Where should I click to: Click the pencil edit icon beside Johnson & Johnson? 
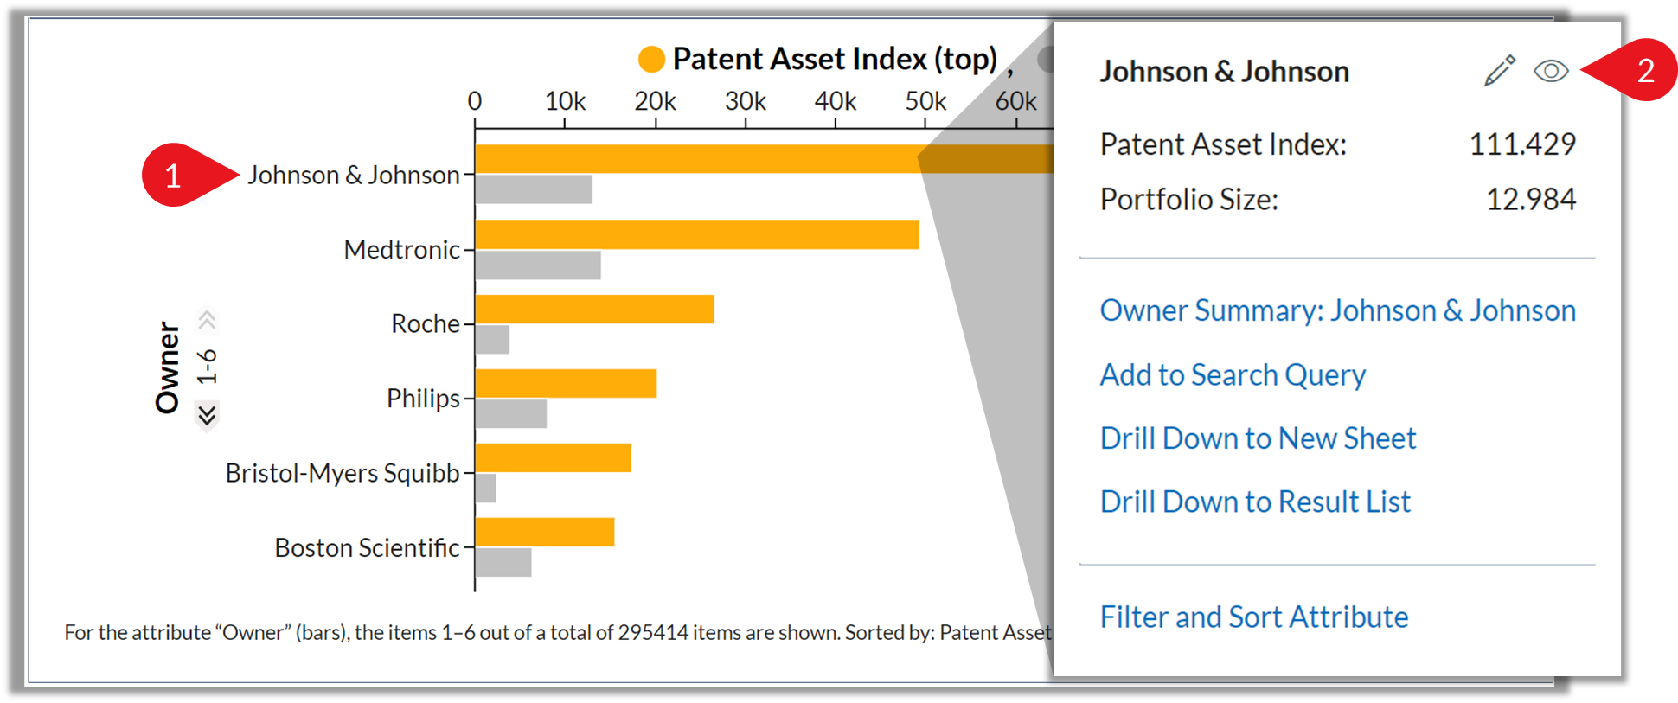1500,71
